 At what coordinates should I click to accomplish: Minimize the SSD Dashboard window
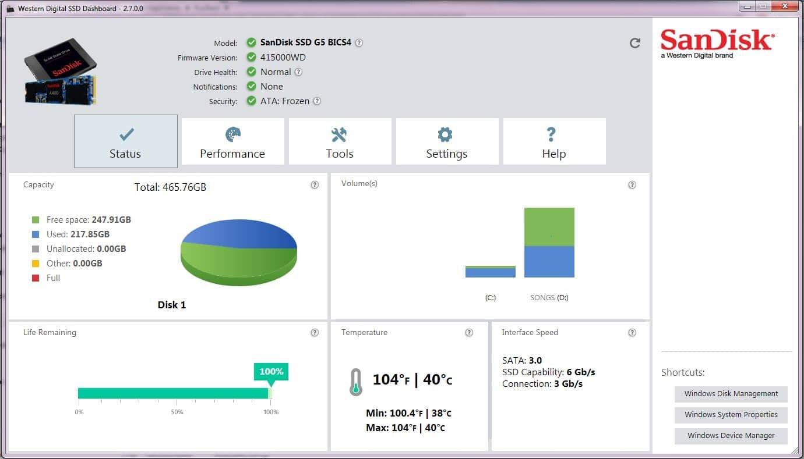pyautogui.click(x=747, y=6)
